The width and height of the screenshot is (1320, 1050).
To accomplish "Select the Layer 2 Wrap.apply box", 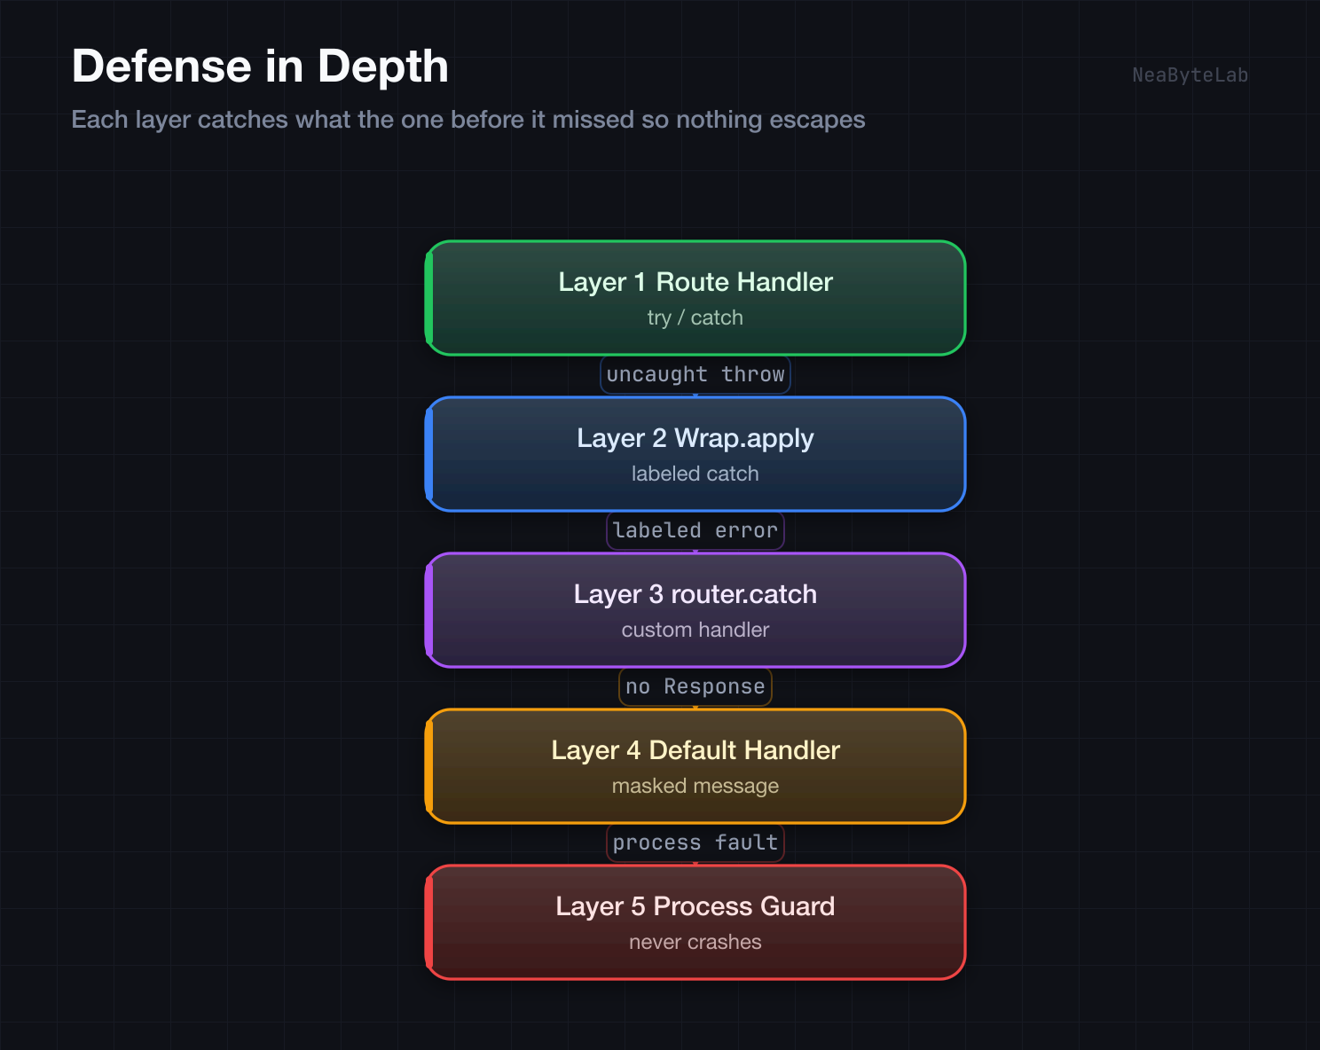I will pos(695,454).
